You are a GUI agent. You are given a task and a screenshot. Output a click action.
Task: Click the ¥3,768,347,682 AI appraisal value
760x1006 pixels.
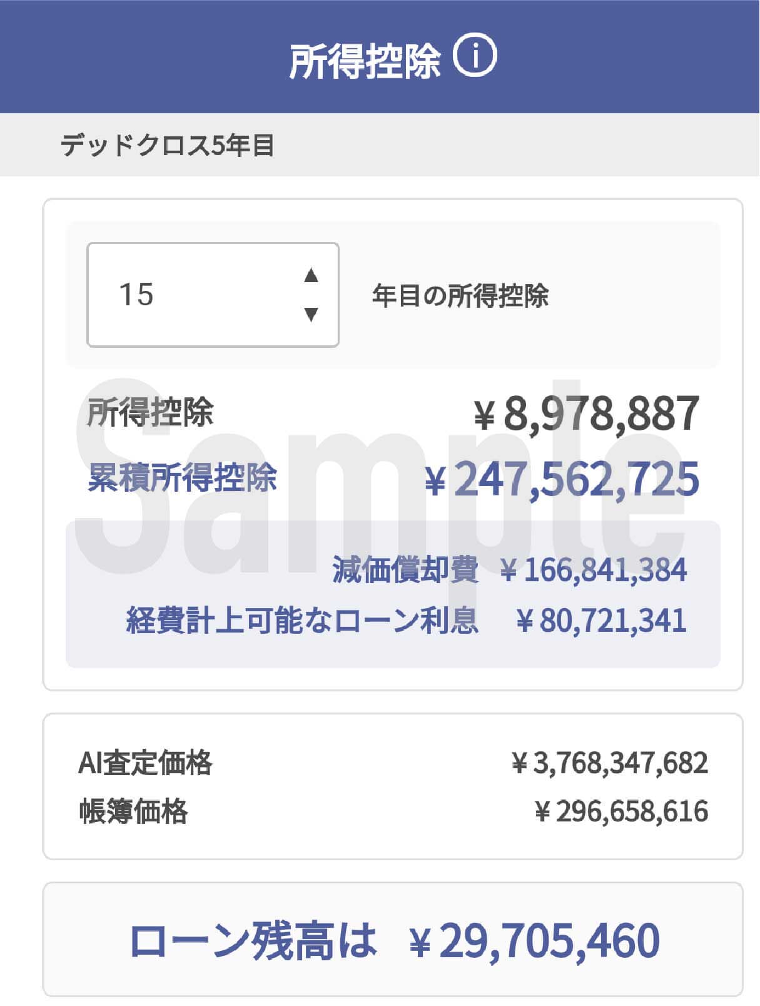coord(609,763)
